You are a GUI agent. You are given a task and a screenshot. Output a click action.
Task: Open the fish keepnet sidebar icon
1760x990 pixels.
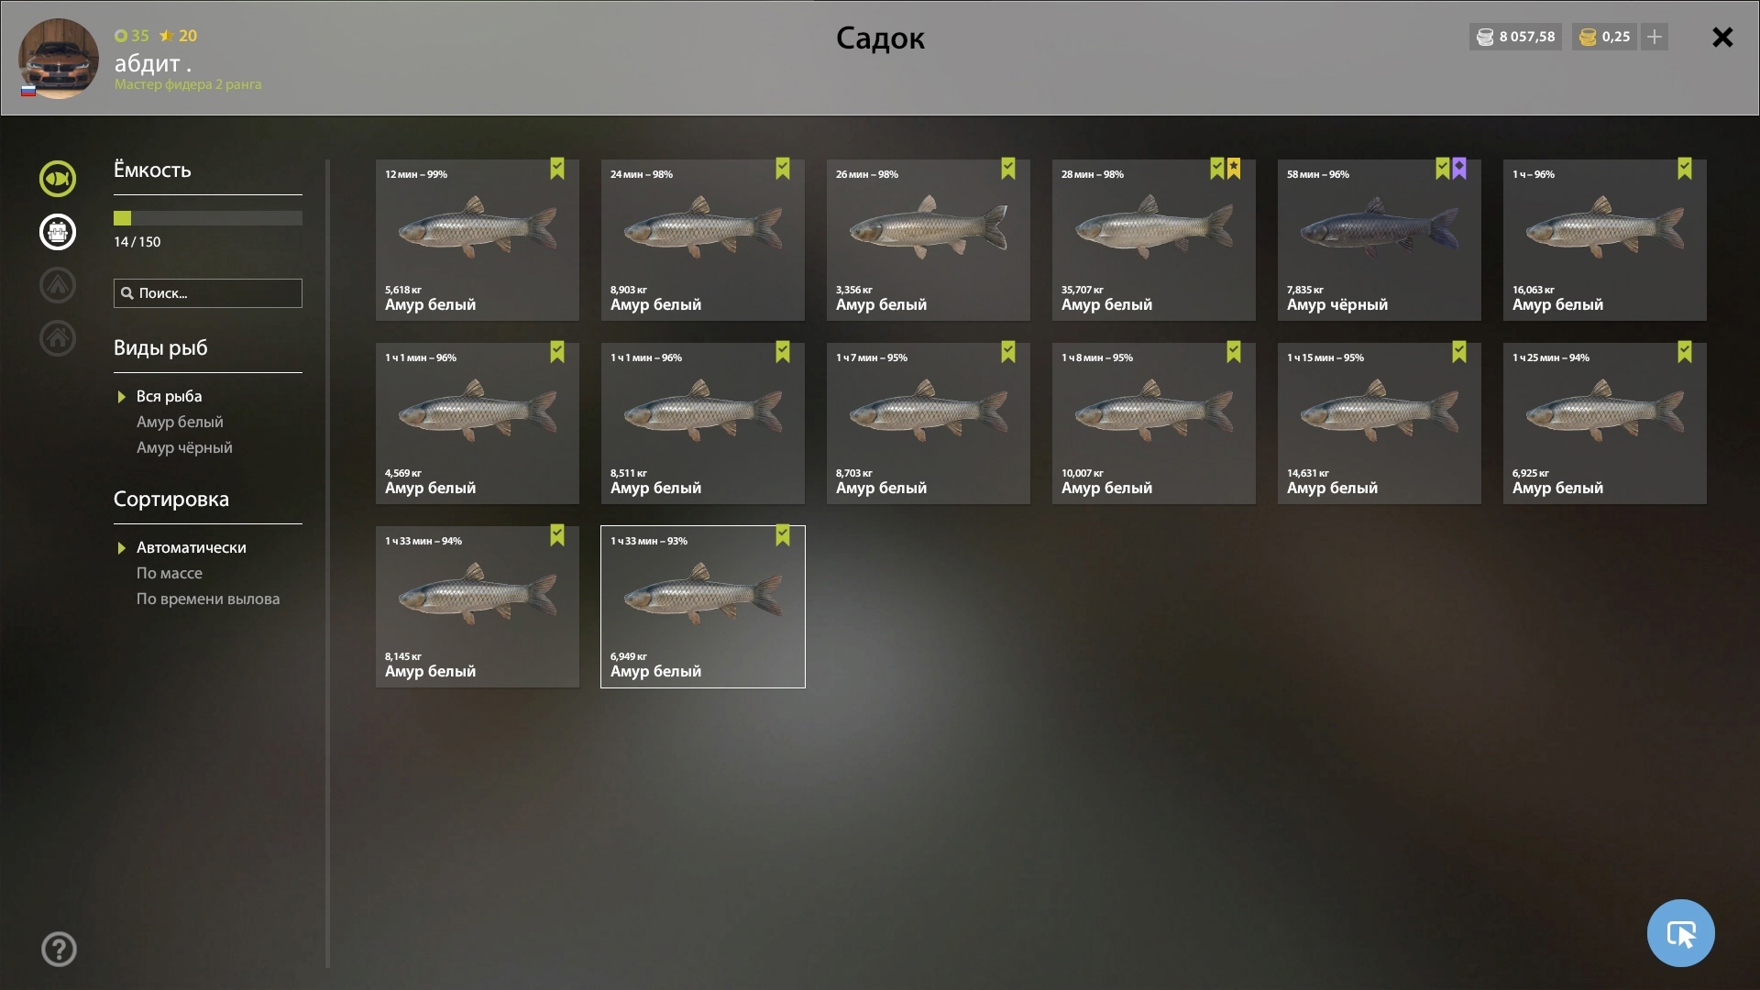pos(58,179)
